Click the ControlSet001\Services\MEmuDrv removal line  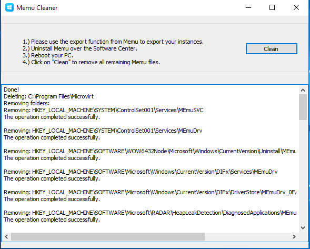103,131
